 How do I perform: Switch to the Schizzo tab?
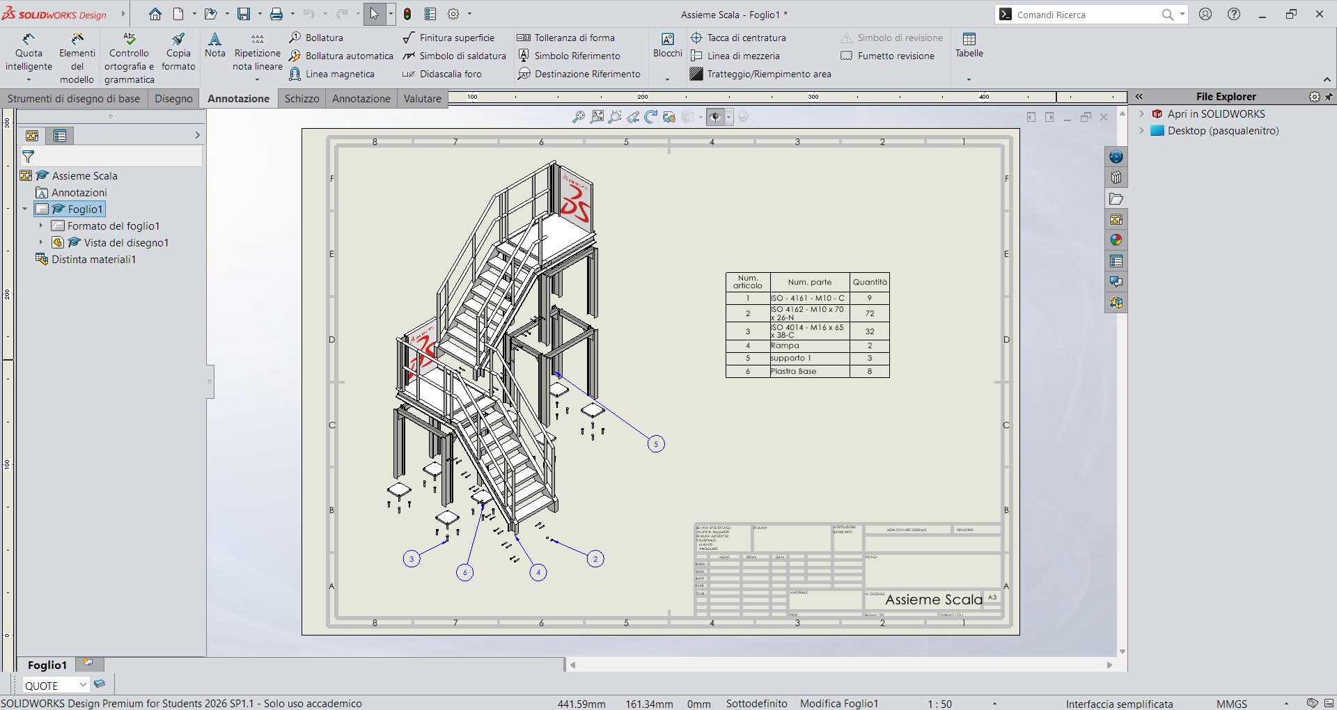tap(302, 98)
